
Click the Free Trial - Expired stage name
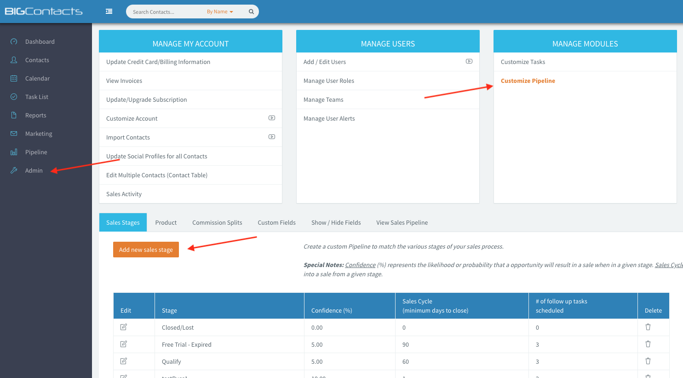(x=187, y=345)
